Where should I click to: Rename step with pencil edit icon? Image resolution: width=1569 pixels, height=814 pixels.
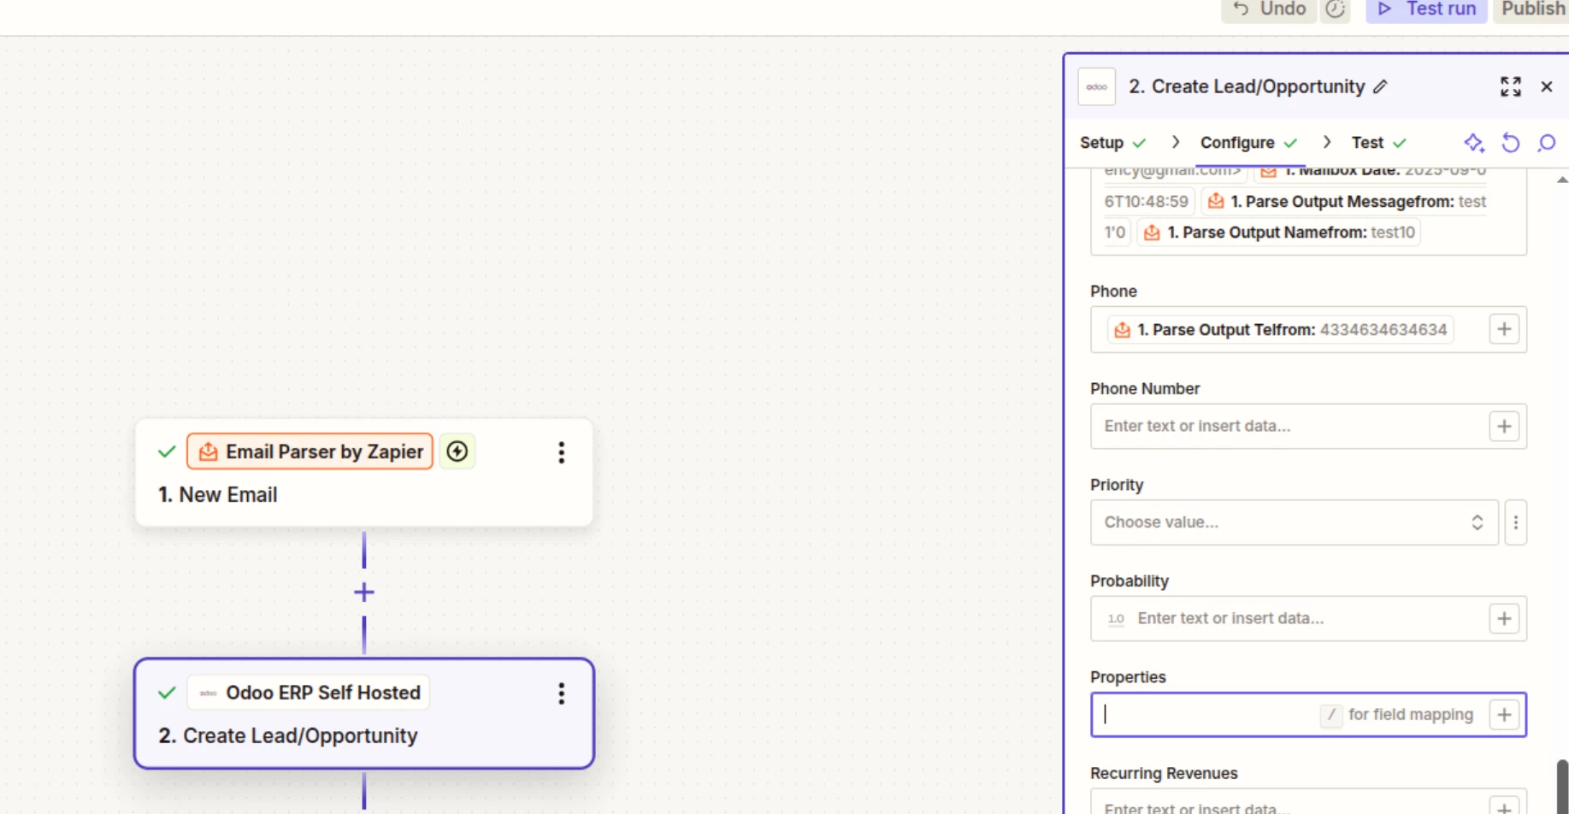(x=1380, y=86)
